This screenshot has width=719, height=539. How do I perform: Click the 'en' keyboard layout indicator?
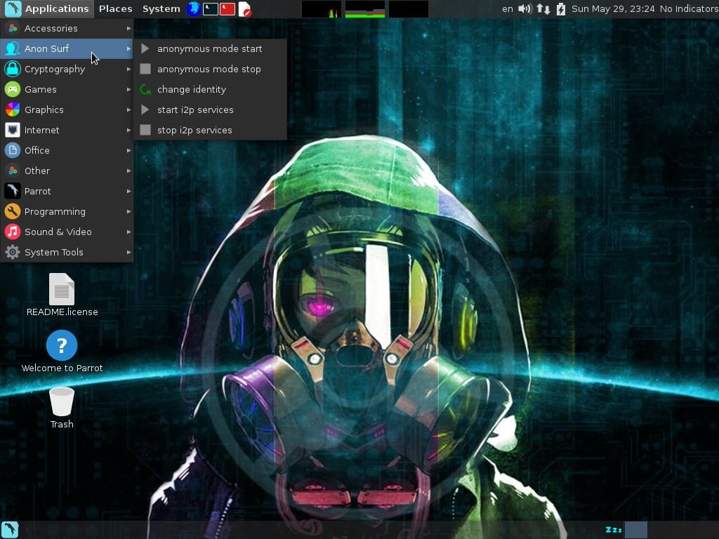coord(507,8)
